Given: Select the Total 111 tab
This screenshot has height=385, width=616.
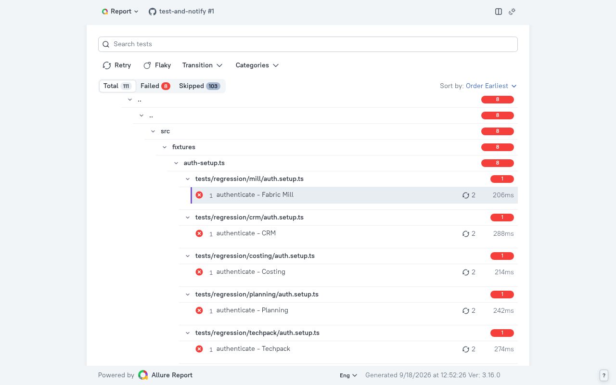Looking at the screenshot, I should (x=117, y=86).
